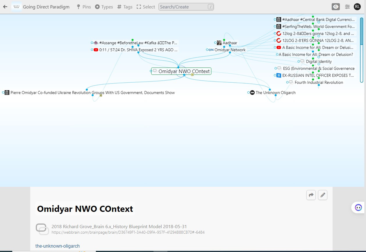Edit the note with the pencil button
Viewport: 366px width, 252px height.
pyautogui.click(x=323, y=195)
